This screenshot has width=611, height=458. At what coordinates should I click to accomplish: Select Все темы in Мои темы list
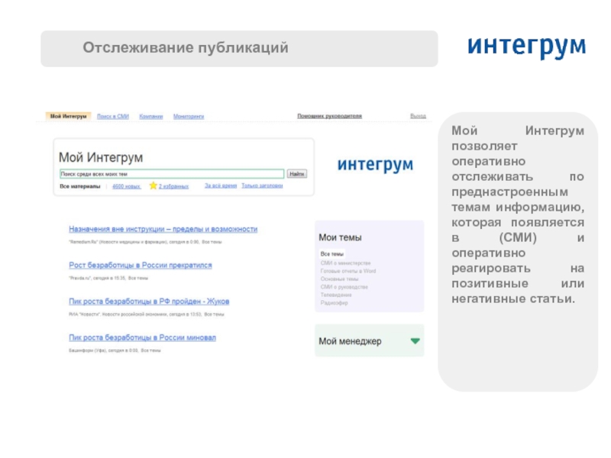(332, 253)
